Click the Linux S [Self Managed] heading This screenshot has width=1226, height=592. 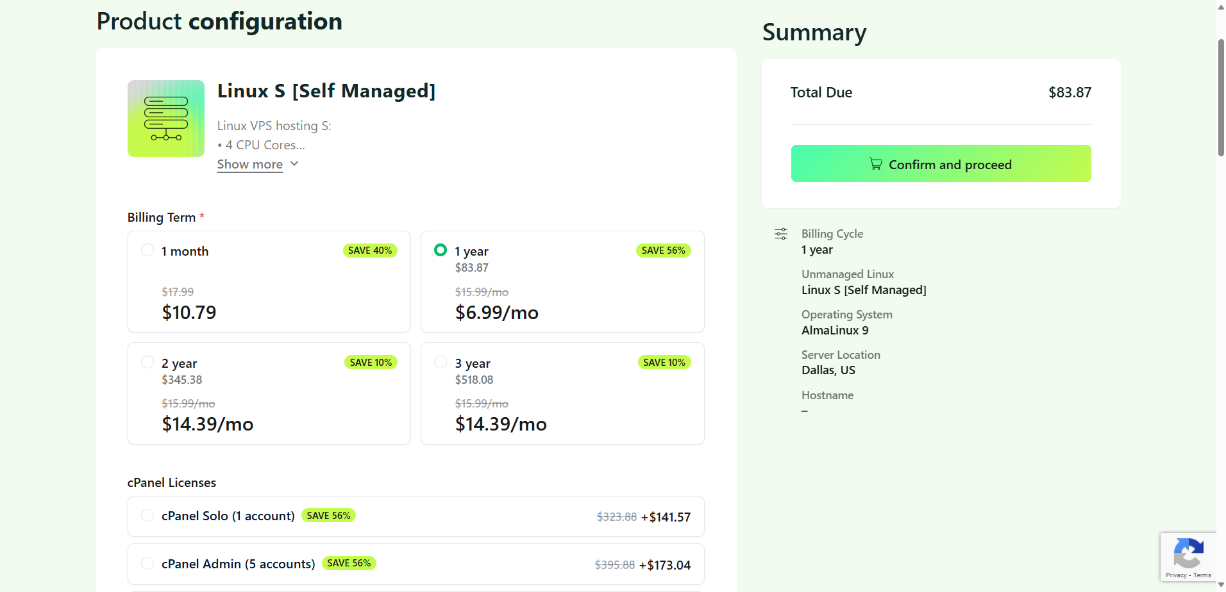pyautogui.click(x=326, y=91)
